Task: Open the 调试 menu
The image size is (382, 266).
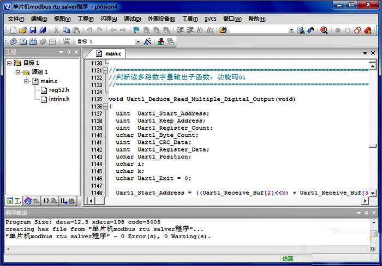Action: click(x=132, y=19)
